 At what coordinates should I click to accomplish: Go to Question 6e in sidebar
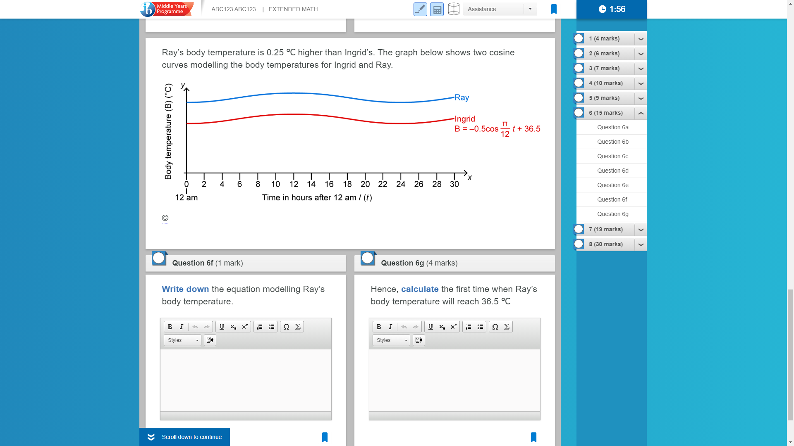612,185
